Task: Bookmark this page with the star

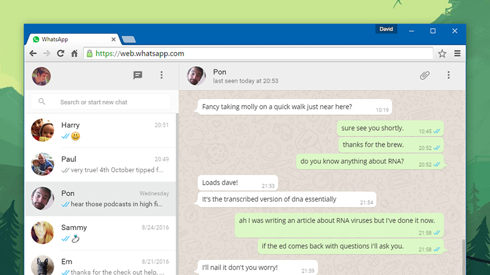Action: (442, 54)
